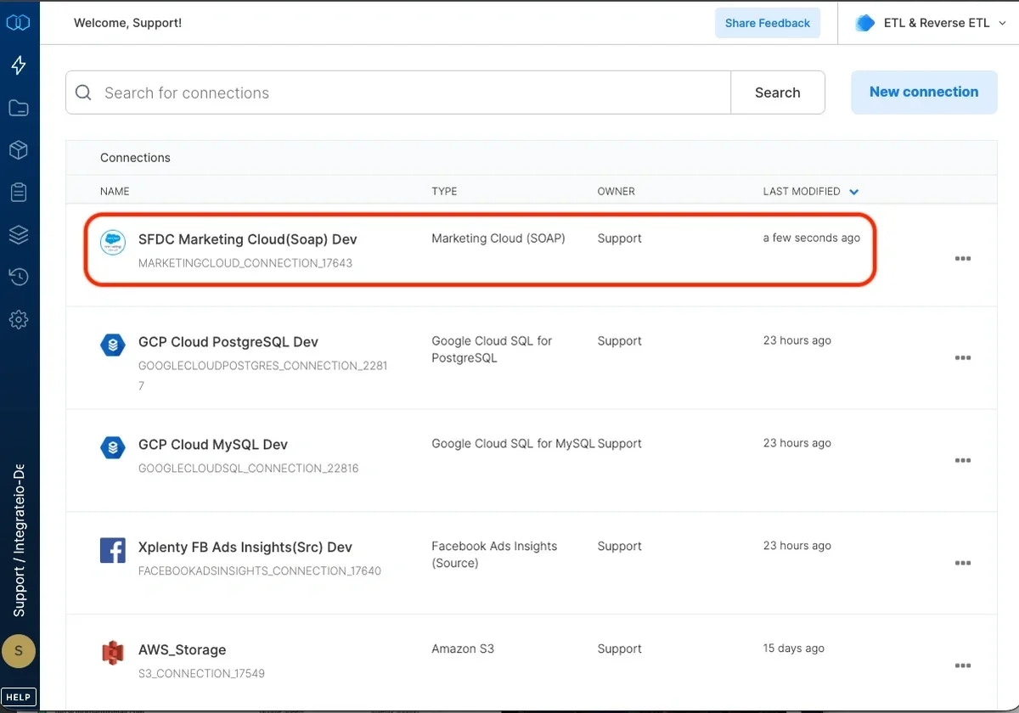Open the GCP Cloud PostgreSQL Dev connection

click(x=228, y=342)
